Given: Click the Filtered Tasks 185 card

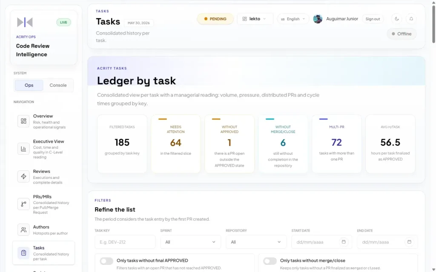Looking at the screenshot, I should (122, 144).
